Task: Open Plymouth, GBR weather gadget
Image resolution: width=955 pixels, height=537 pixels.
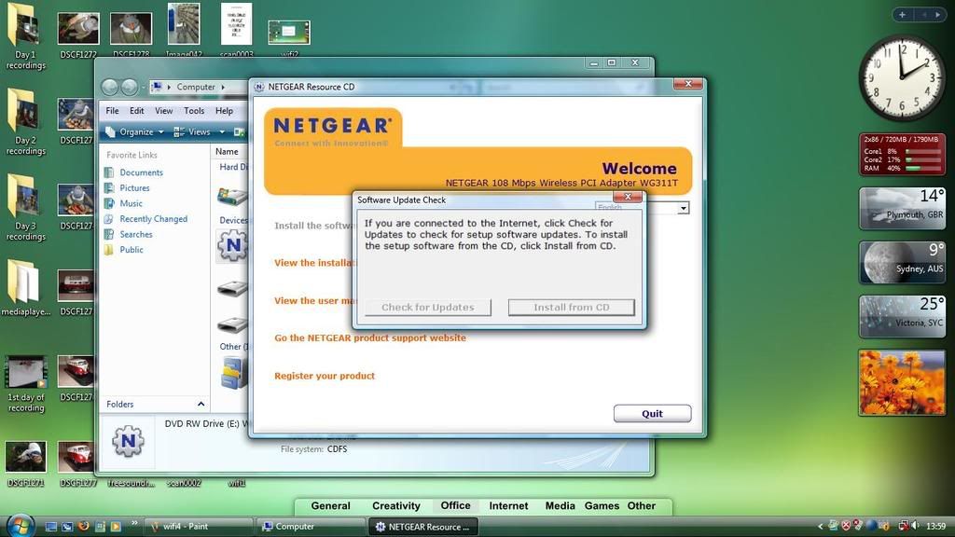Action: [902, 209]
